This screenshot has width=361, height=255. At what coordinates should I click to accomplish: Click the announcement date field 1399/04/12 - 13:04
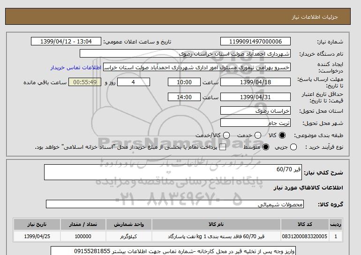[x=66, y=41]
